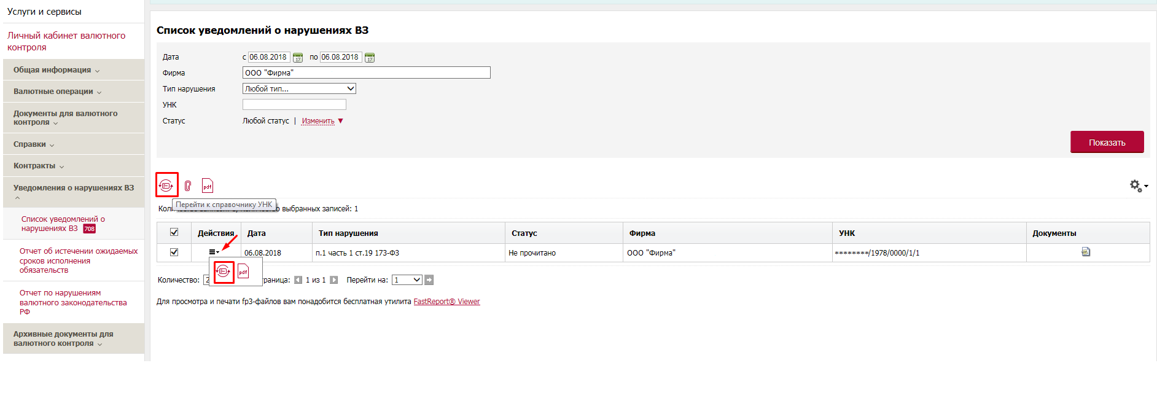Expand the Общая информация section
This screenshot has height=395, width=1157.
click(x=74, y=70)
